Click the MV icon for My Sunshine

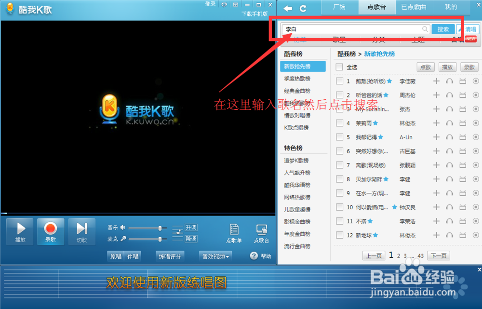coord(463,109)
